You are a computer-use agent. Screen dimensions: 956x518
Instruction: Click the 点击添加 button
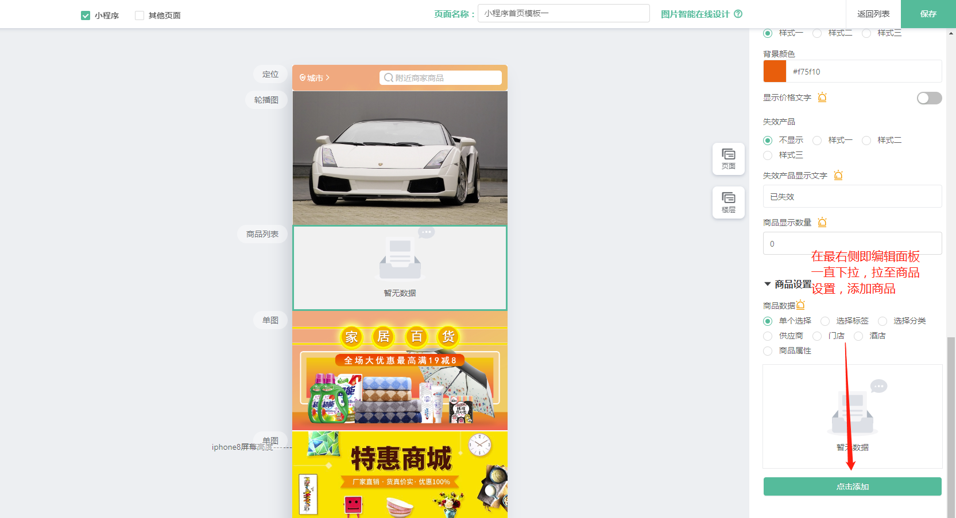pyautogui.click(x=852, y=486)
